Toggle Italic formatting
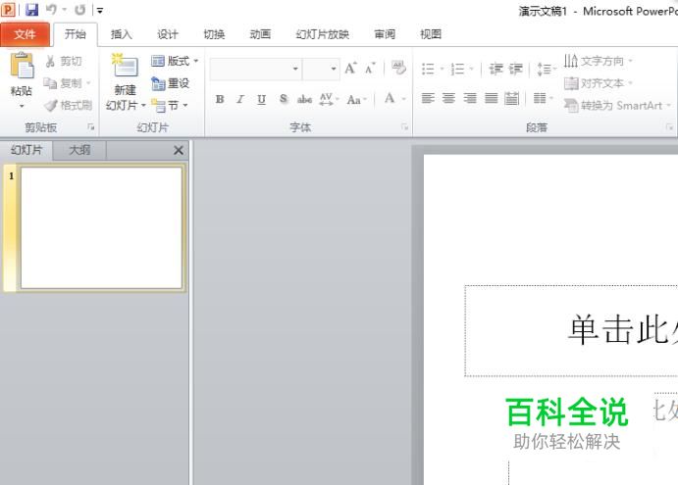This screenshot has height=485, width=678. (239, 99)
